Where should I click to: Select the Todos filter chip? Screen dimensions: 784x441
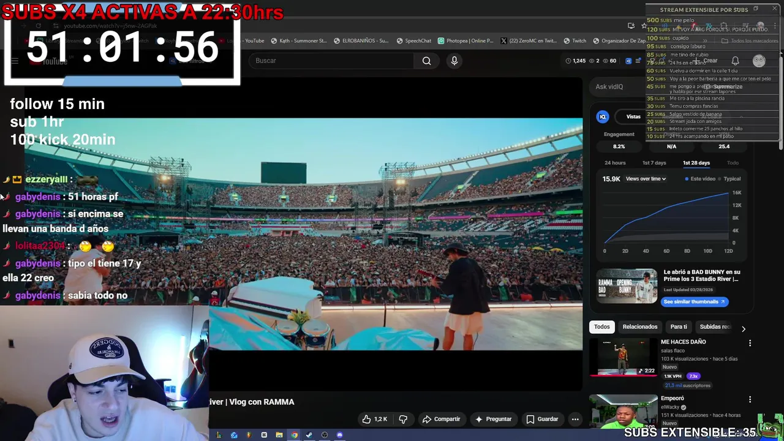click(602, 327)
